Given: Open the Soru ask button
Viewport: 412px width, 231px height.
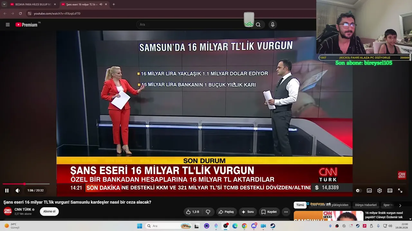Looking at the screenshot, I should [x=248, y=212].
